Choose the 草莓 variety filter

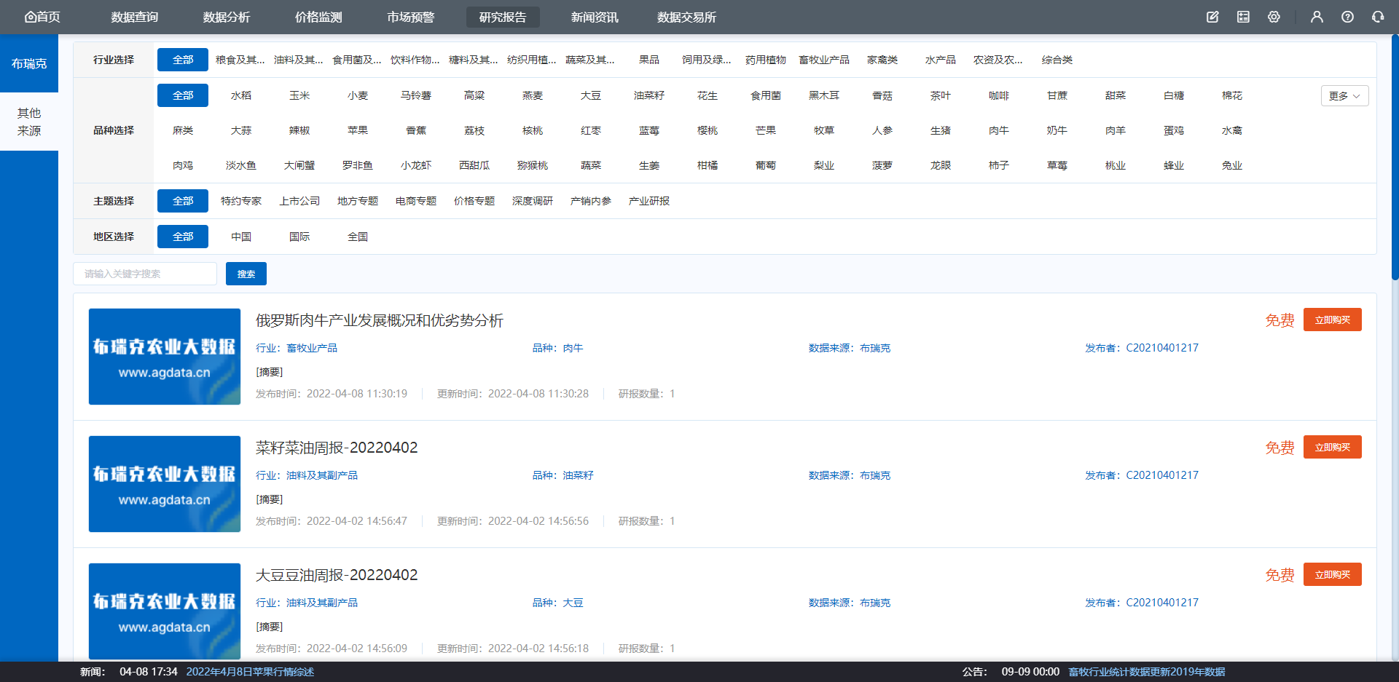click(x=1057, y=165)
